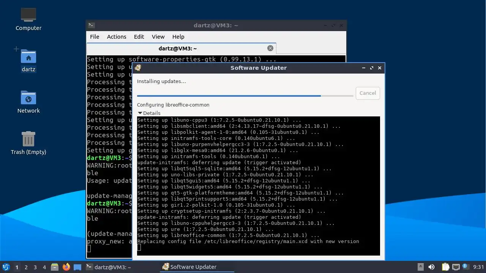Open the Computer desktop icon
The image size is (486, 273).
point(28,15)
